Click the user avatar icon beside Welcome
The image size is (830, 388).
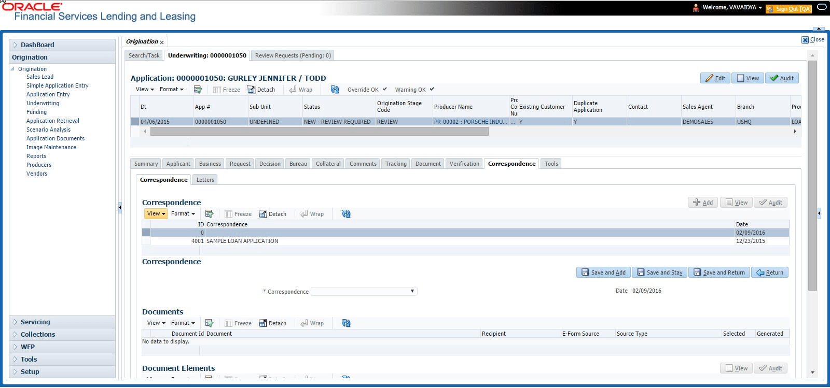pos(696,8)
